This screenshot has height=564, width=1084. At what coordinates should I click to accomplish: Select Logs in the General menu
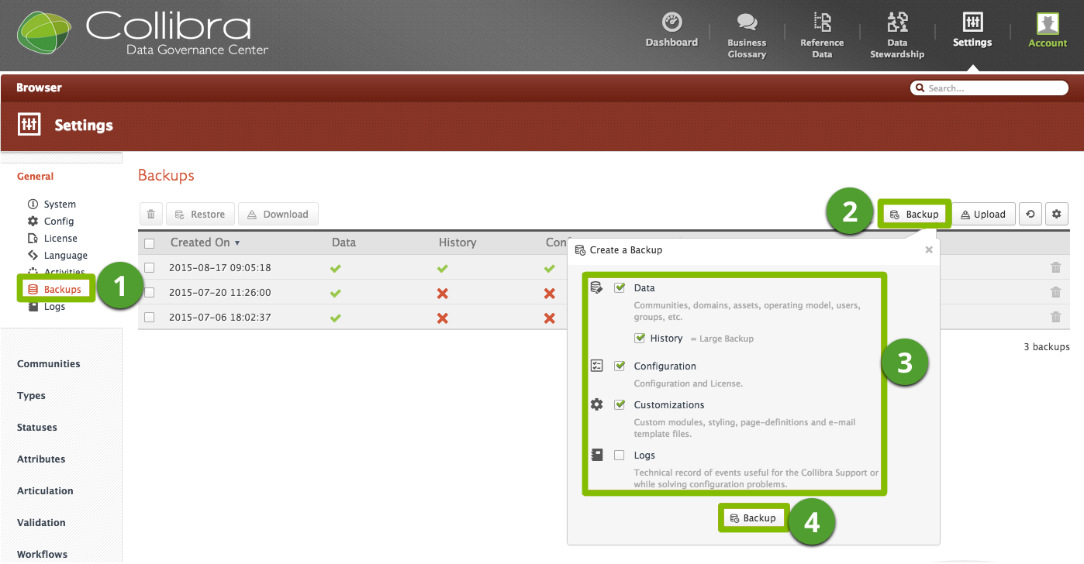coord(54,307)
